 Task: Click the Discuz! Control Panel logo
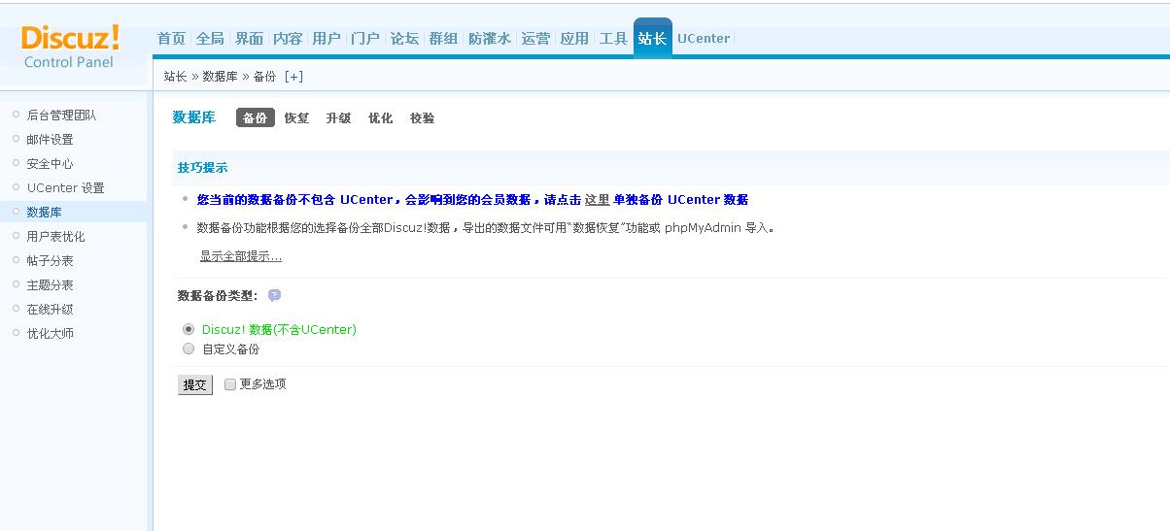(71, 46)
